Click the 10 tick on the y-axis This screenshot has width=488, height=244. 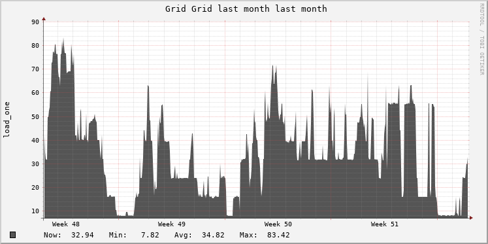tap(35, 211)
